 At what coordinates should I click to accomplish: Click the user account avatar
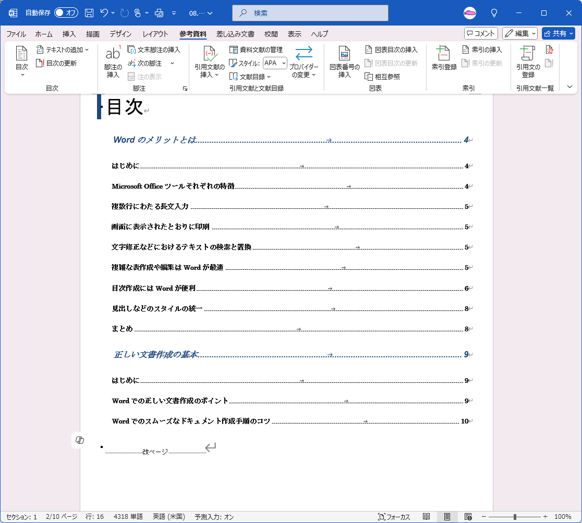click(x=470, y=13)
